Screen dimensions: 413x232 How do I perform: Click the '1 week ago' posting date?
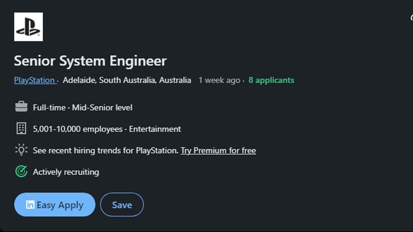coord(219,80)
